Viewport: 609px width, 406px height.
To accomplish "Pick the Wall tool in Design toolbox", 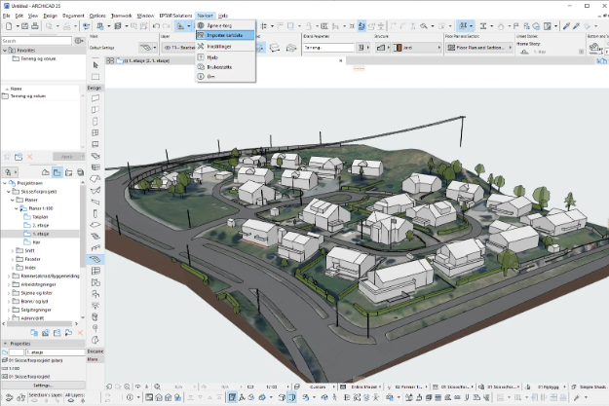I will (x=95, y=97).
